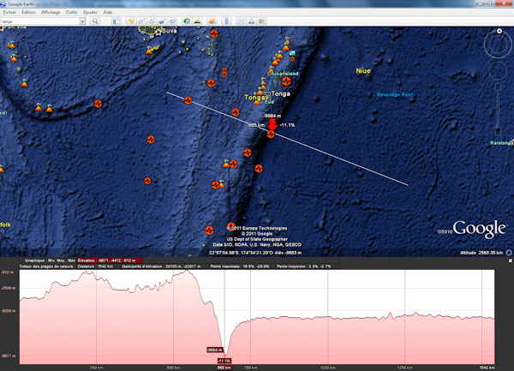Click the earthquake marker on the curved trench

pyautogui.click(x=98, y=104)
